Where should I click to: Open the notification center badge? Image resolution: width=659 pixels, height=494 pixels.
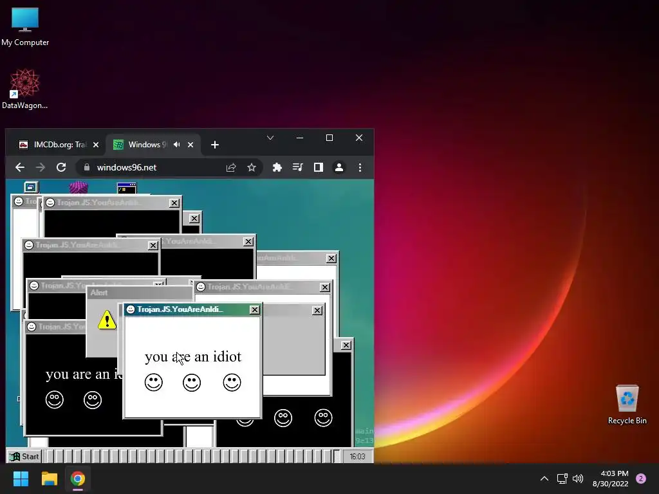(641, 479)
